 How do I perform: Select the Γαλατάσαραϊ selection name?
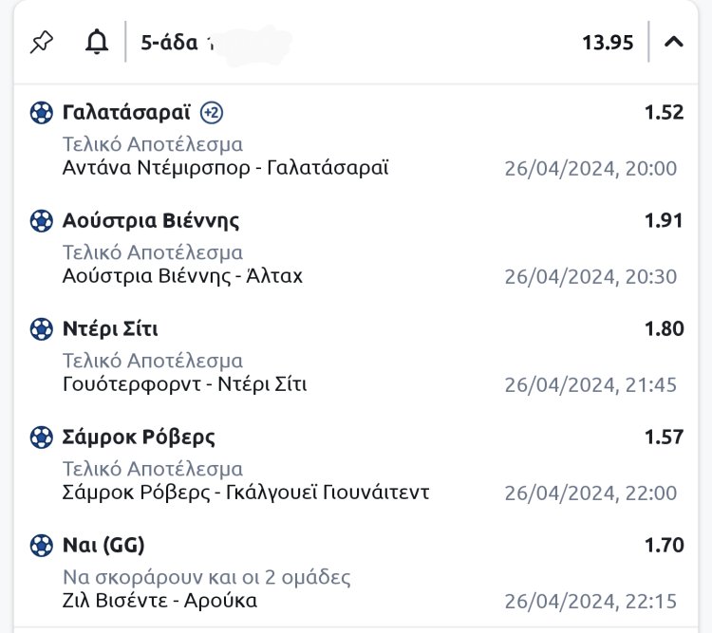[x=126, y=113]
